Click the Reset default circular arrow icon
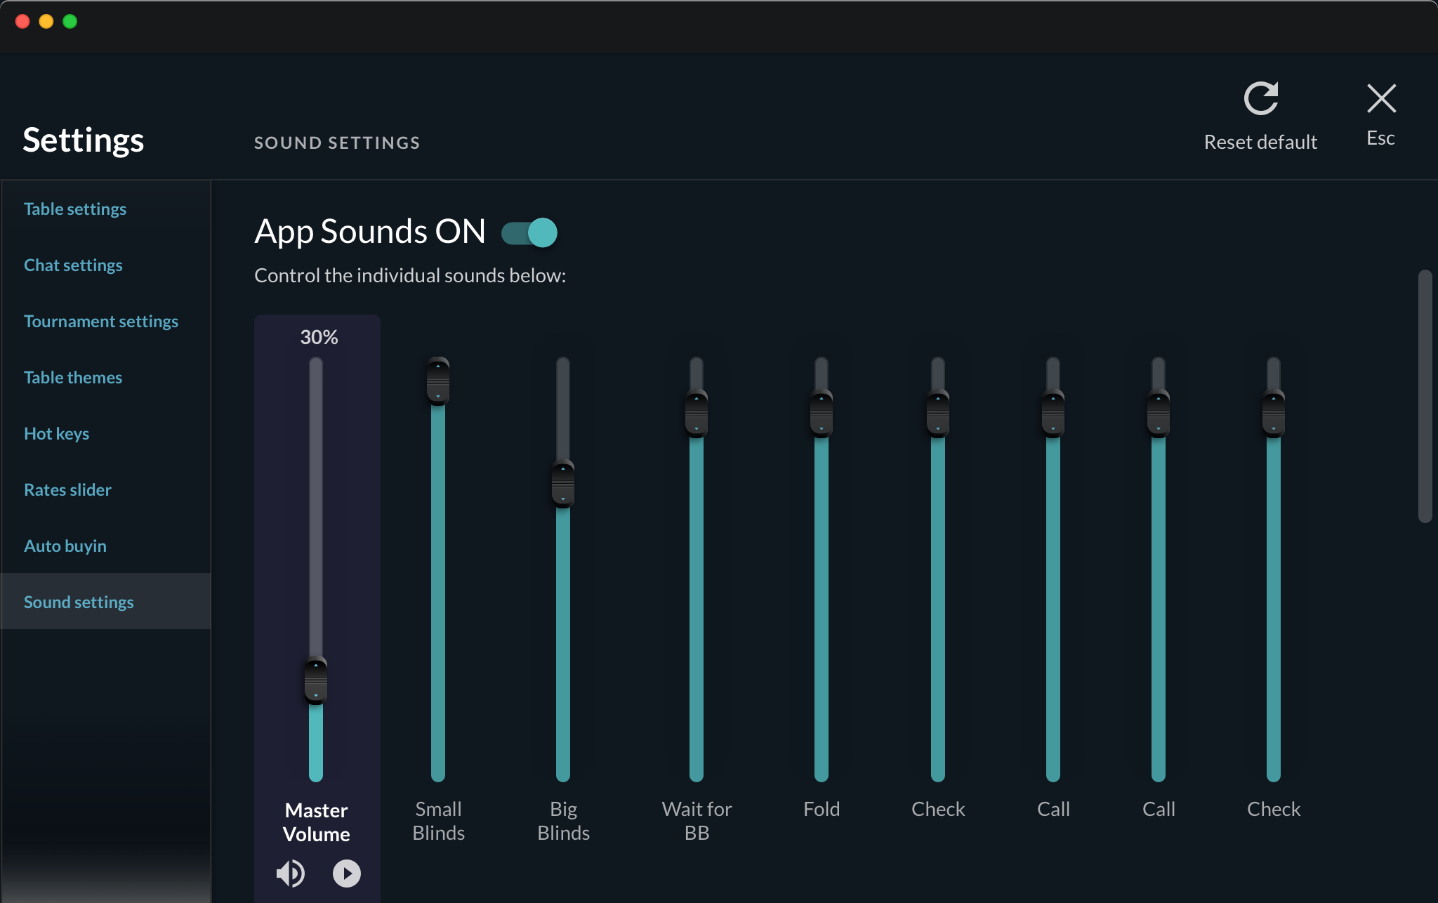The height and width of the screenshot is (903, 1438). [1261, 98]
